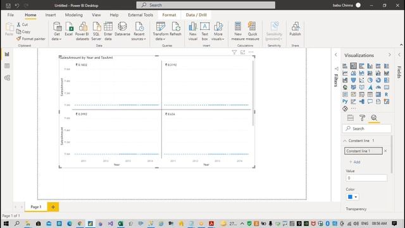Open the Get data dropdown
Viewport: 405px width, 228px height.
[57, 31]
